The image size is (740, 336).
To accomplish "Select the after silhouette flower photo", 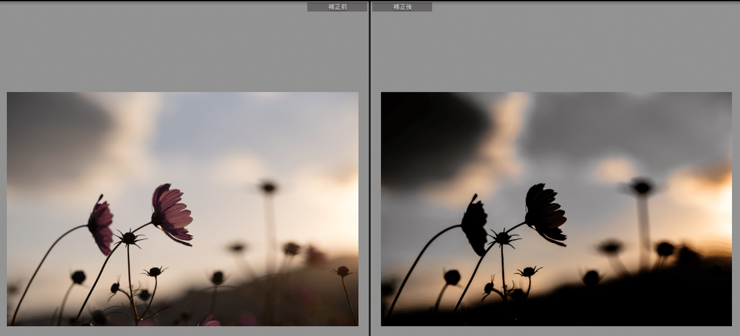I will 556,209.
